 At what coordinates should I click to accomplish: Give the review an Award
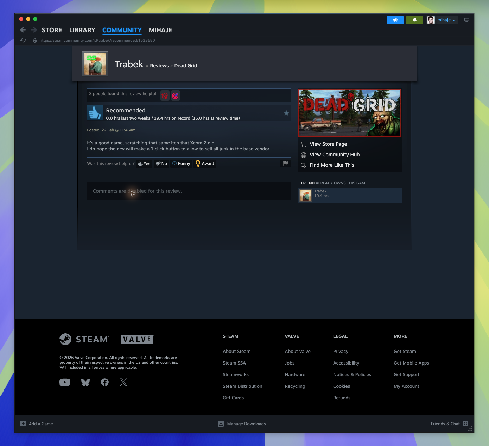(205, 164)
